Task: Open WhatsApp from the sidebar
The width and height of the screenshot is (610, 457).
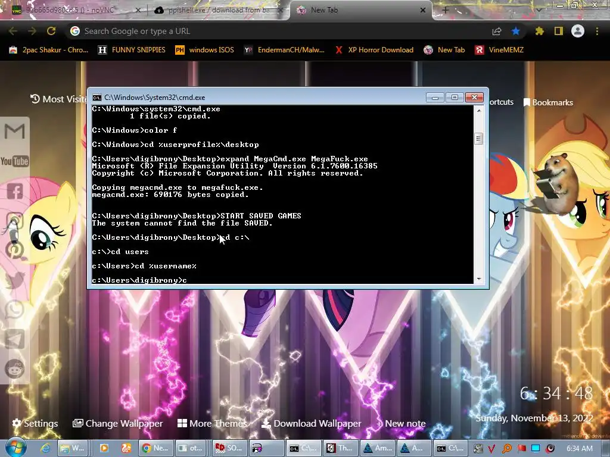Action: pos(15,309)
